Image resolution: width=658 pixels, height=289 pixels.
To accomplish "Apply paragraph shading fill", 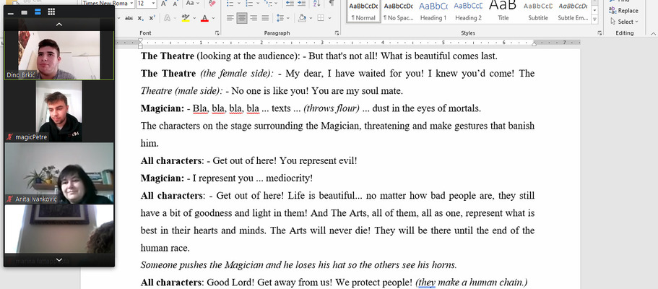I will click(302, 18).
